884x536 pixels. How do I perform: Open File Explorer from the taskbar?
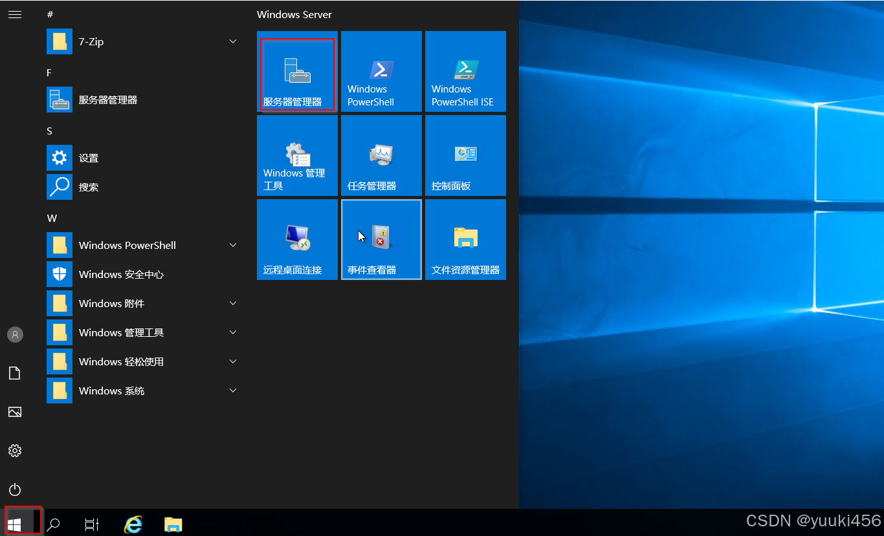click(x=173, y=524)
